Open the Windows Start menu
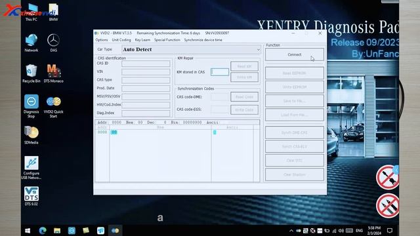 [x=28, y=231]
